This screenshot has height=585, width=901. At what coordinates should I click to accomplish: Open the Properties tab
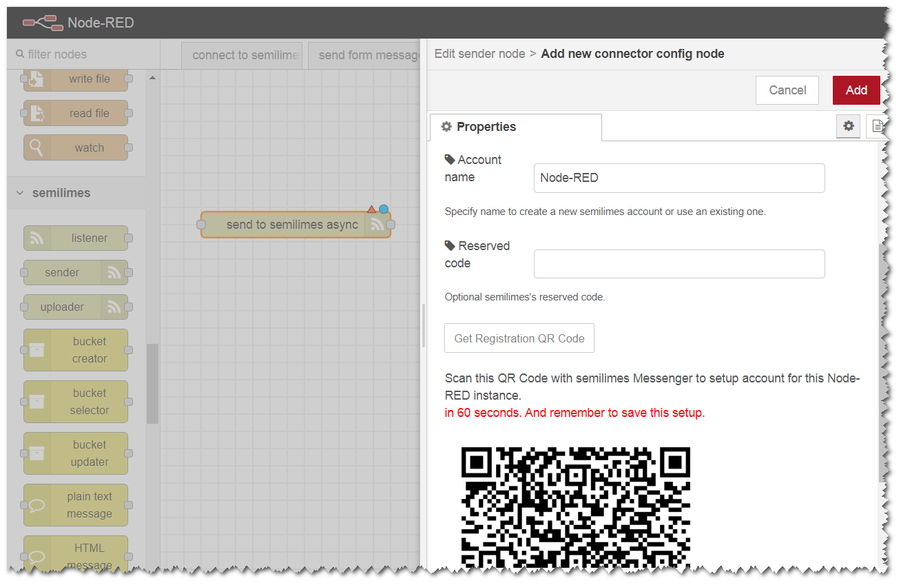click(515, 127)
